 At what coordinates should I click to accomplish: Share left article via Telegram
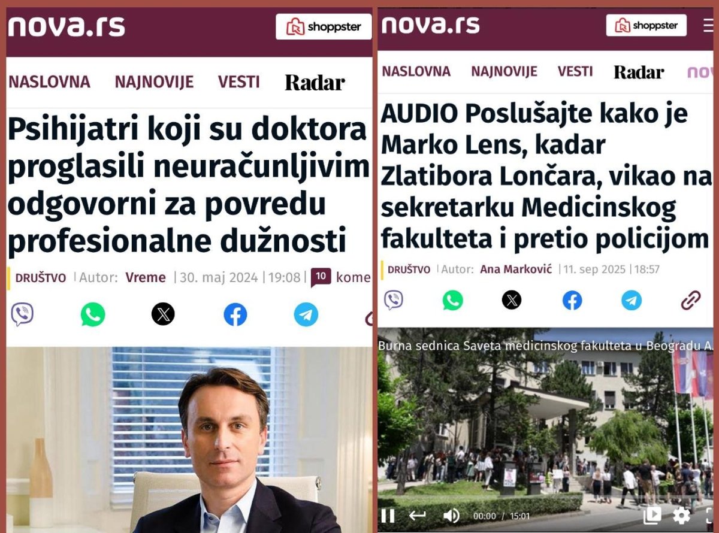tap(306, 314)
